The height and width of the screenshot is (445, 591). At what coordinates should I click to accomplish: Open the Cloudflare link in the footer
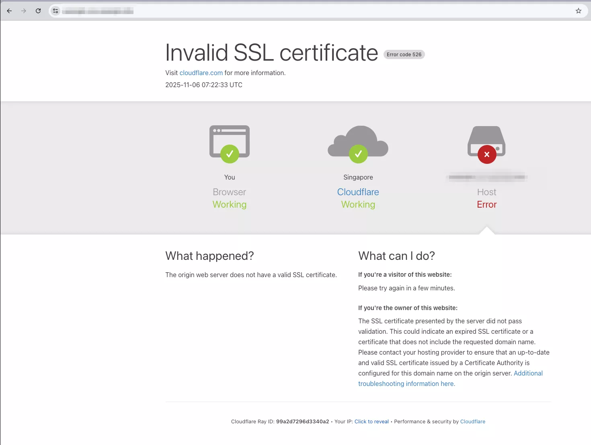(473, 421)
